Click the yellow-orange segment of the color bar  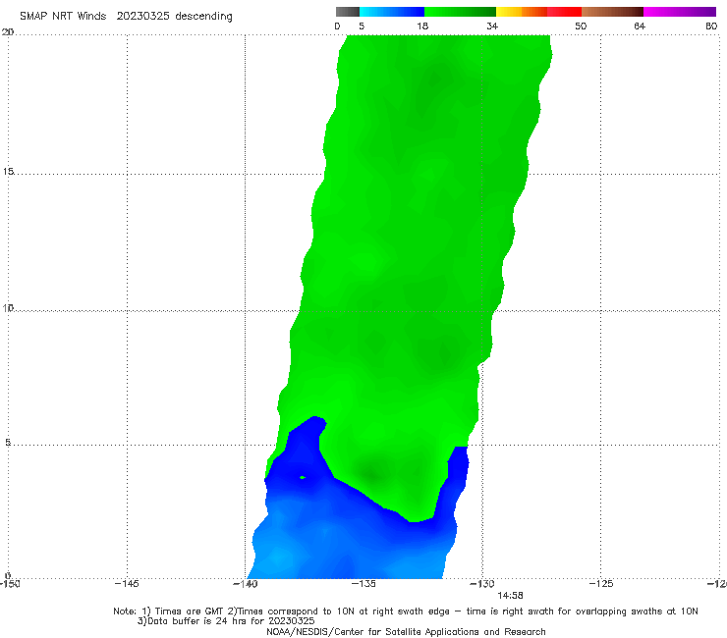(x=522, y=12)
